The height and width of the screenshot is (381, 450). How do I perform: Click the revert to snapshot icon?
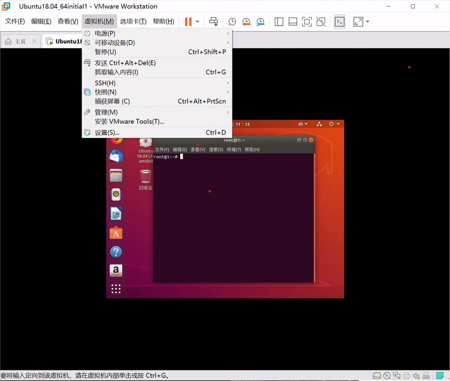(x=246, y=22)
